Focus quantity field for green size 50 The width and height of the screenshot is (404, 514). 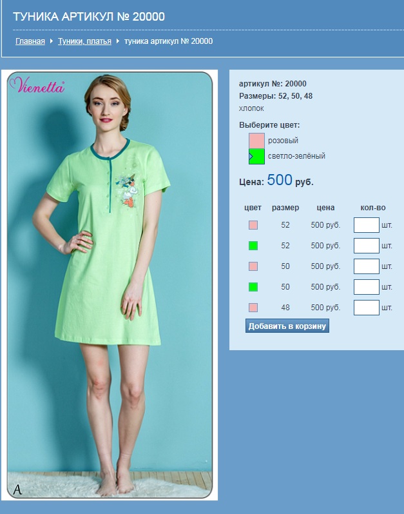[366, 287]
